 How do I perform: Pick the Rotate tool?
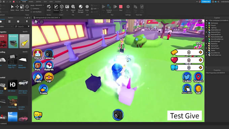tap(27, 8)
